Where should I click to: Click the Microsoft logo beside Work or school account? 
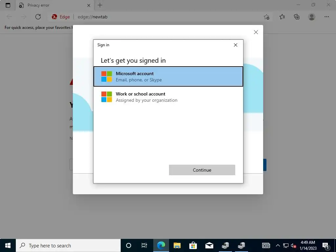[107, 97]
